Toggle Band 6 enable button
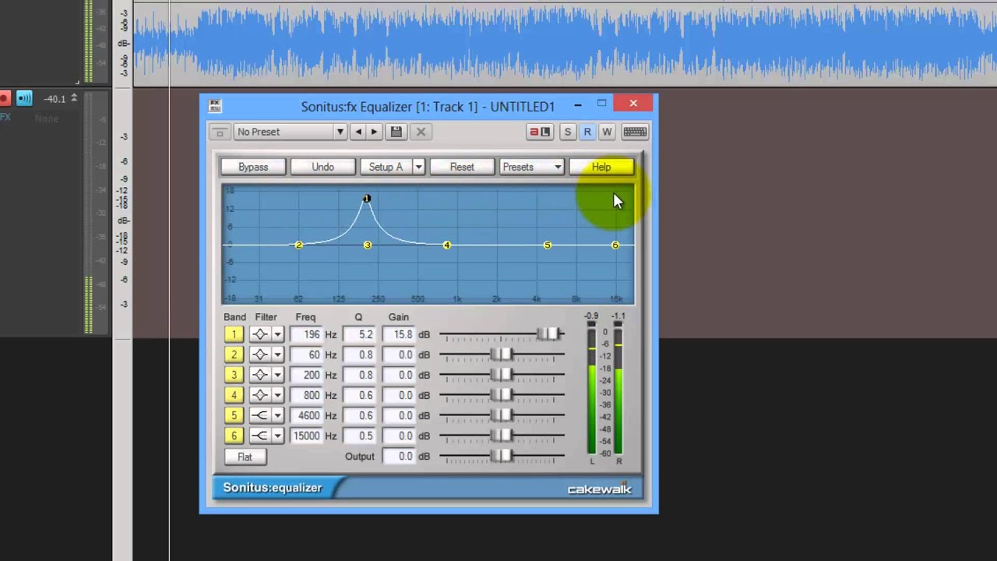The image size is (997, 561). 233,436
